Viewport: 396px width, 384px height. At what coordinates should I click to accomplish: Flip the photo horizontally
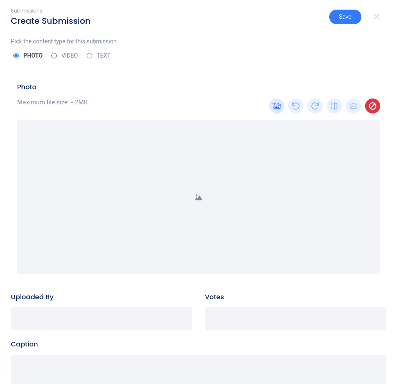334,106
